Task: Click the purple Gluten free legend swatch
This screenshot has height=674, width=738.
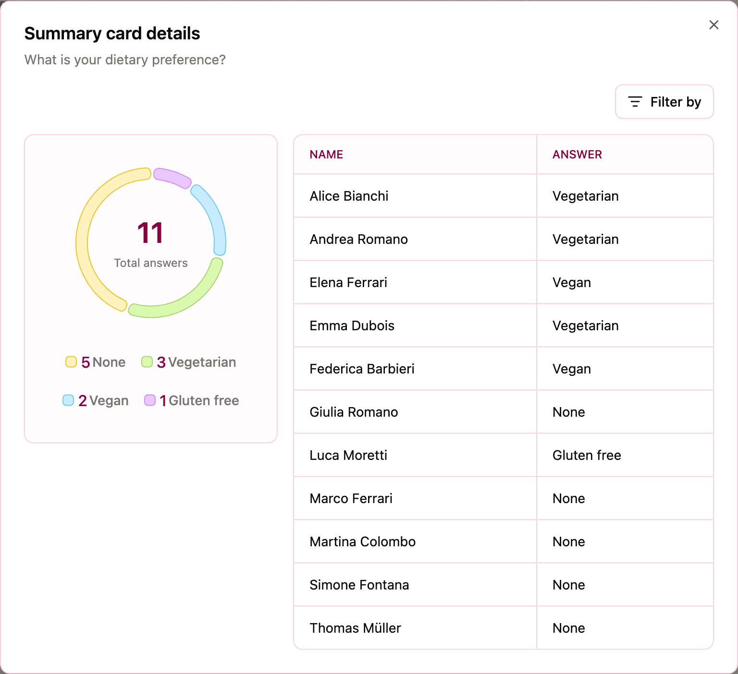Action: [150, 400]
